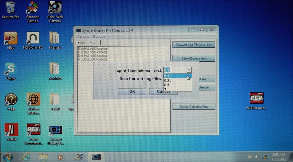The width and height of the screenshot is (293, 162).
Task: Open the Video Web Camera shortcut
Action: tap(54, 8)
